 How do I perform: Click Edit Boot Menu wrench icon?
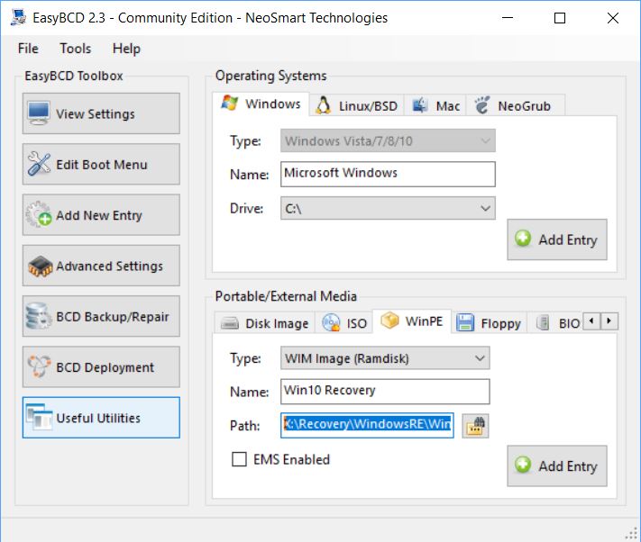(x=39, y=164)
